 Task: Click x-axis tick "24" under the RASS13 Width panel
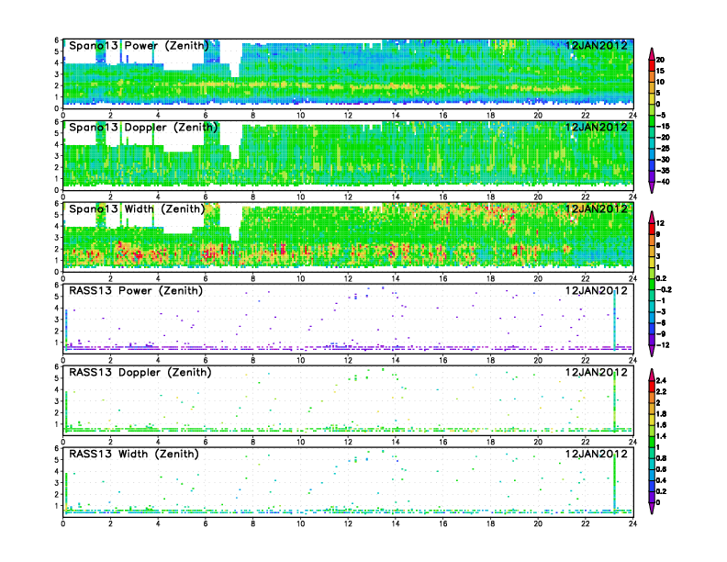632,523
